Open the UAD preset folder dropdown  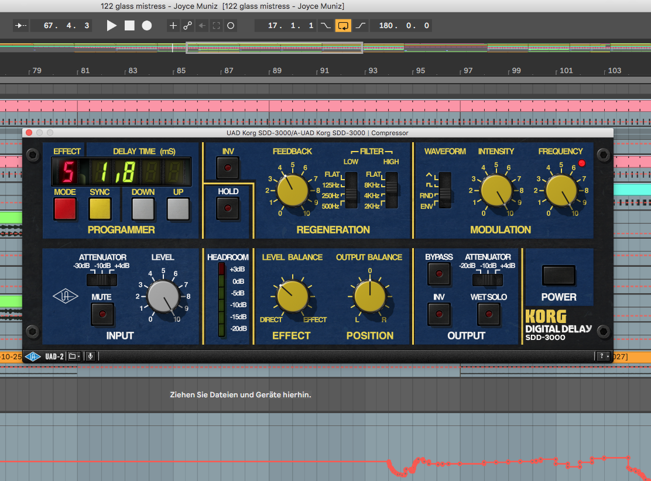74,356
